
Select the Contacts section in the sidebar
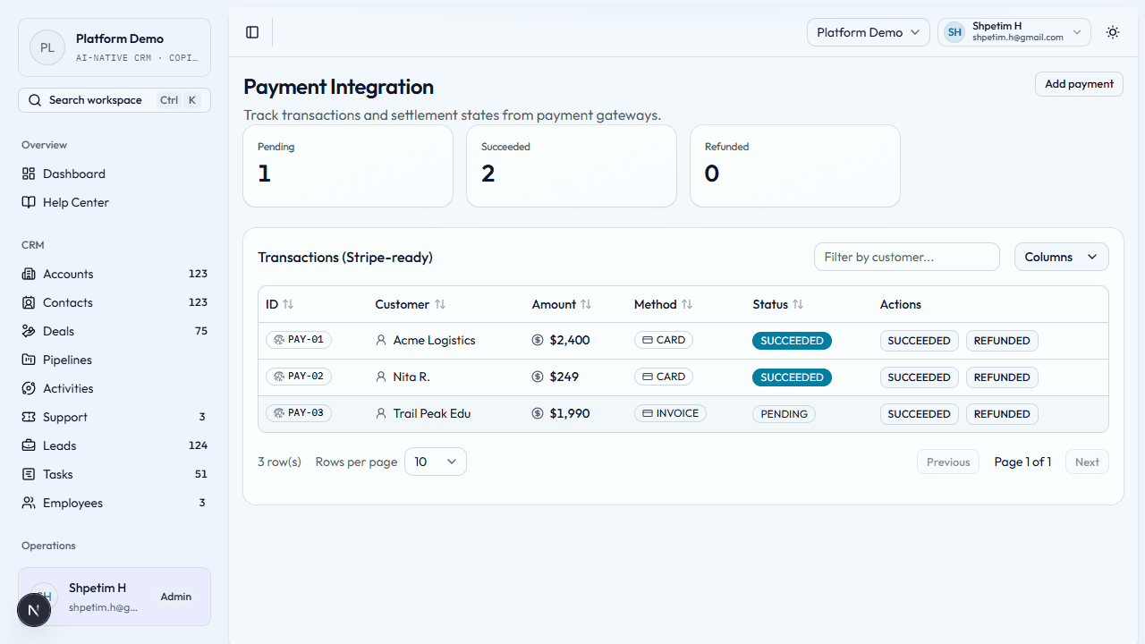(67, 301)
